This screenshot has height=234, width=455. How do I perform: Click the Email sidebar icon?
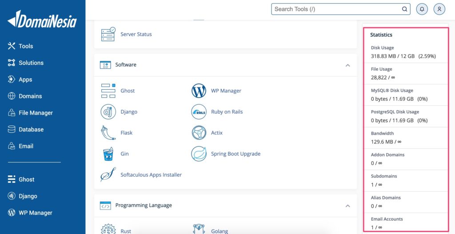pos(12,146)
